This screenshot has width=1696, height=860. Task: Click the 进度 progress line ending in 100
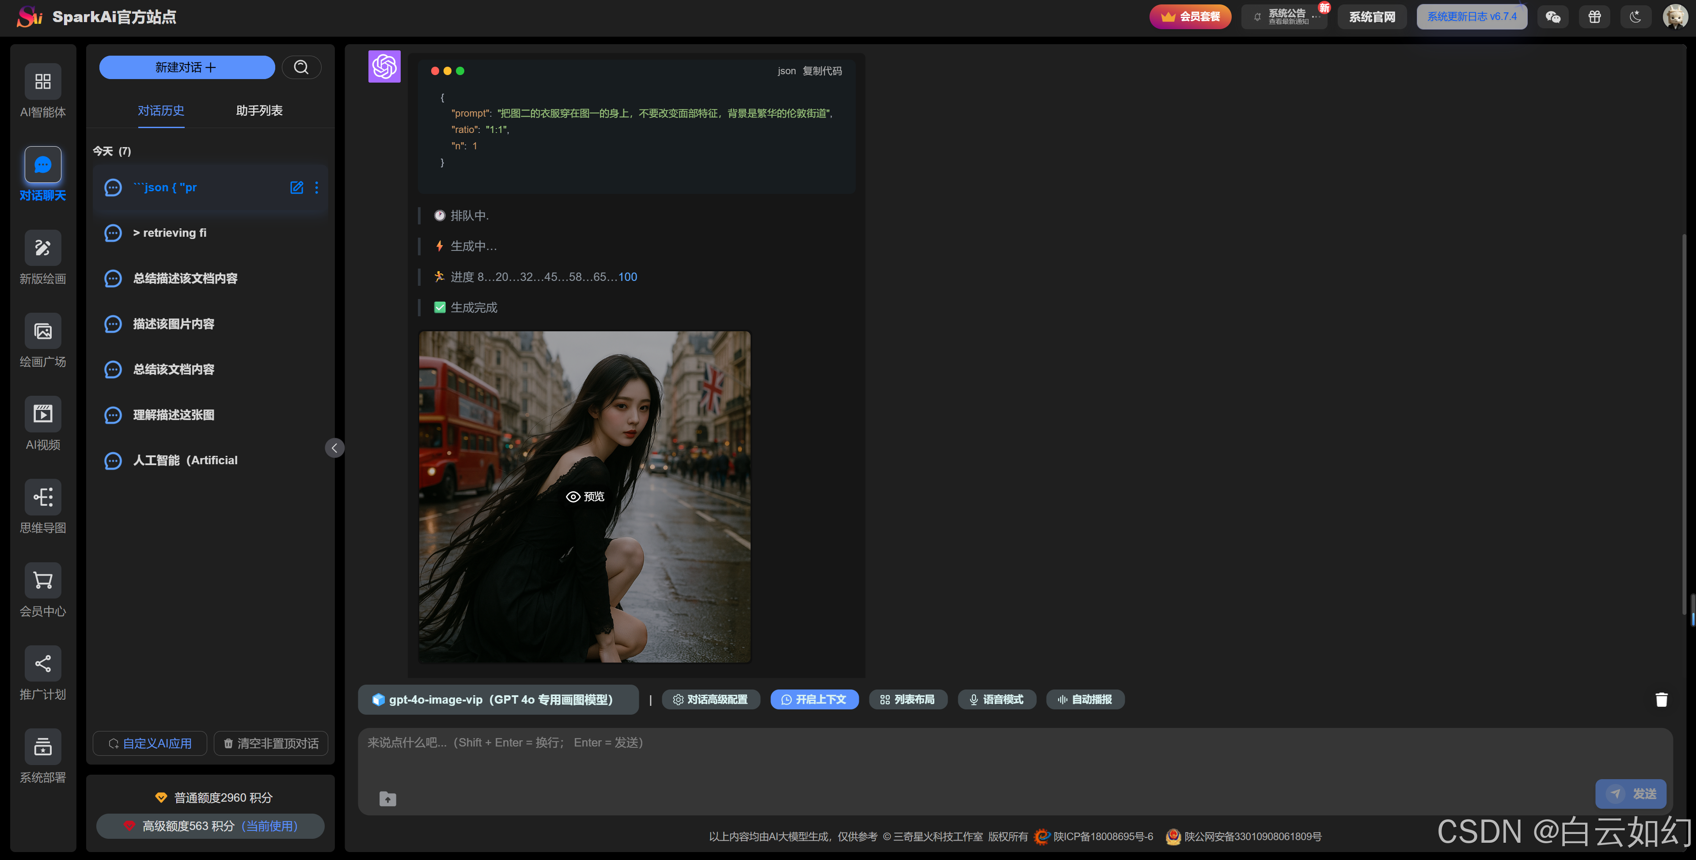(535, 277)
